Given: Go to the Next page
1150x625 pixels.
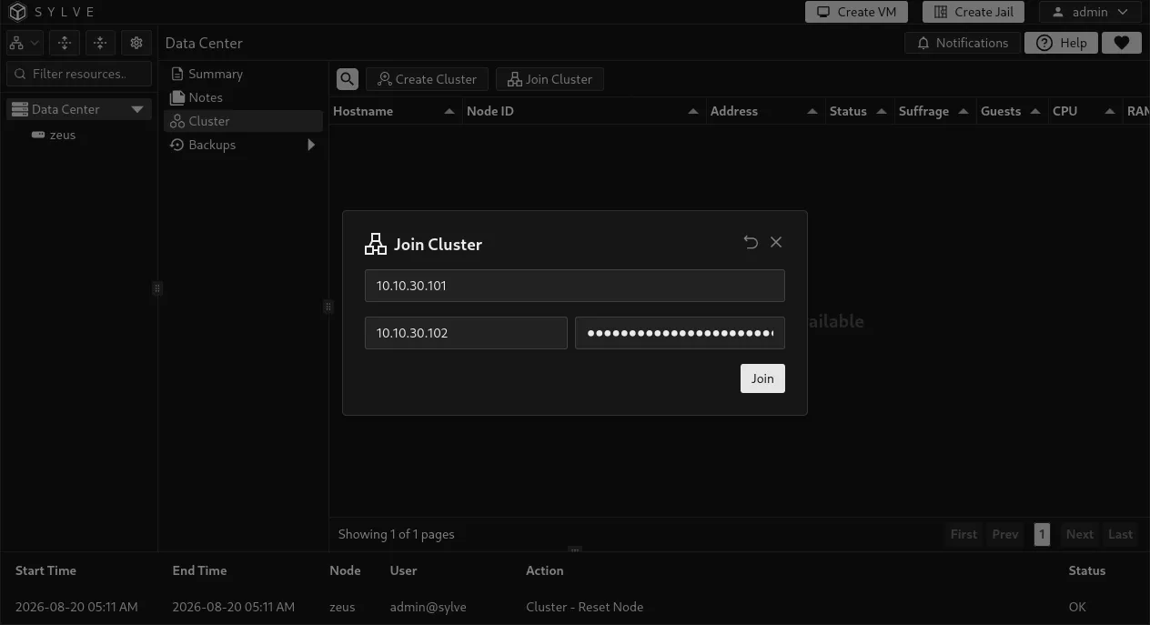Looking at the screenshot, I should click(1080, 534).
